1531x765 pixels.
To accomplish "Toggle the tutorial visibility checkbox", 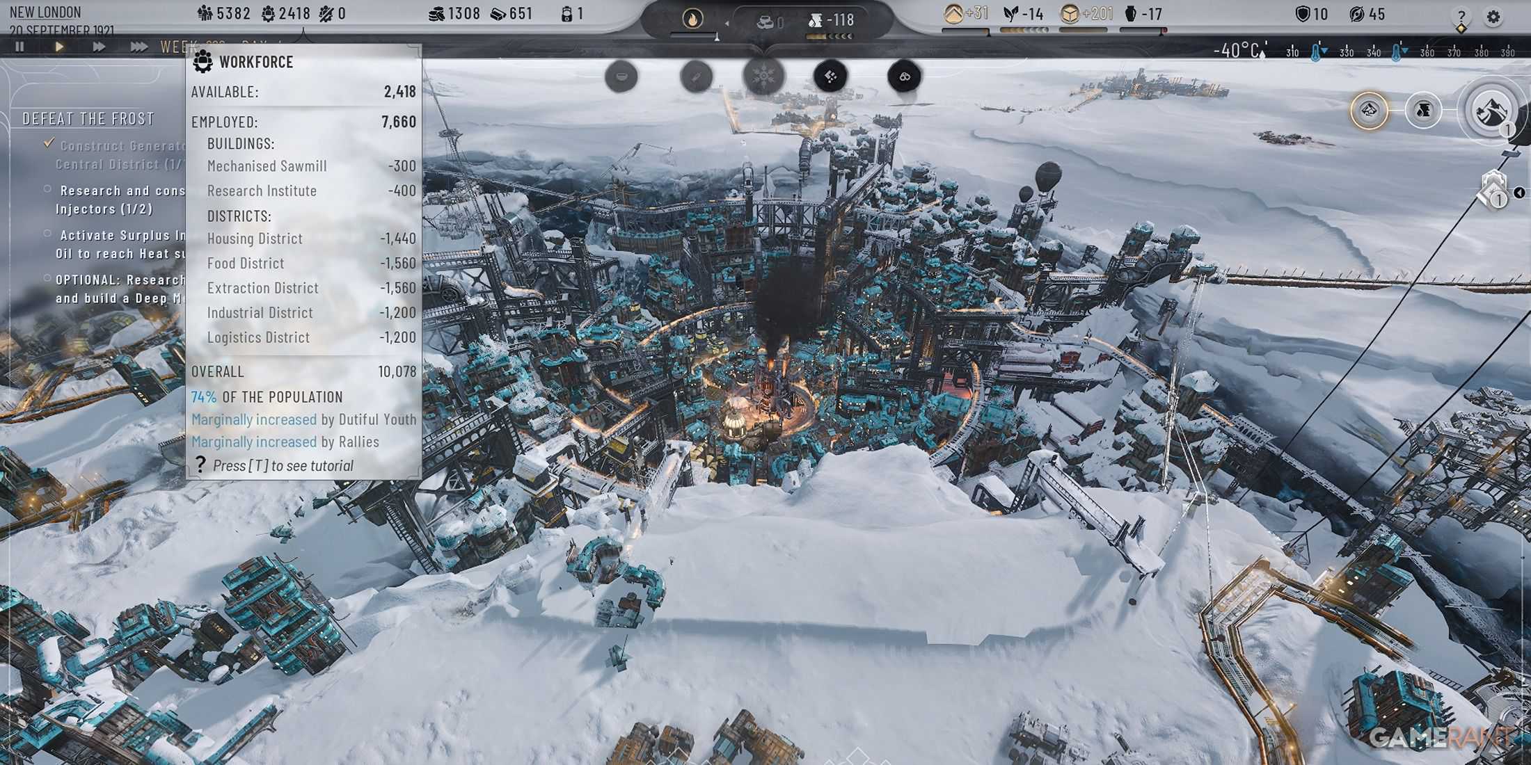I will point(200,465).
